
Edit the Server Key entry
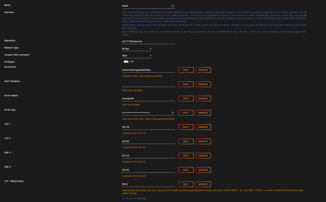click(186, 113)
